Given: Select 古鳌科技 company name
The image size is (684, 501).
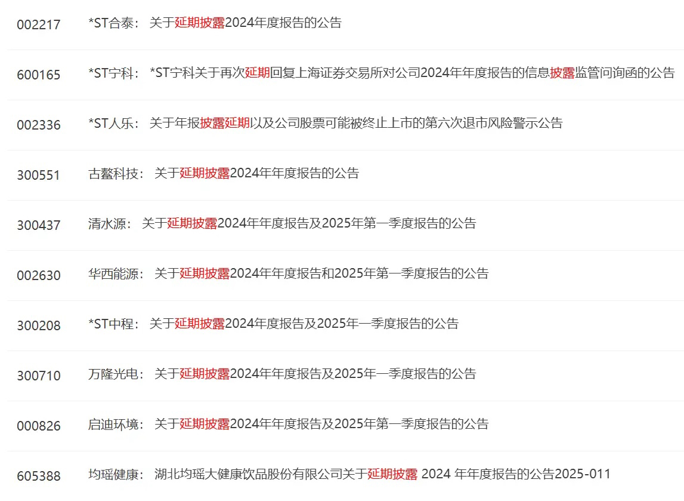Looking at the screenshot, I should pos(116,173).
